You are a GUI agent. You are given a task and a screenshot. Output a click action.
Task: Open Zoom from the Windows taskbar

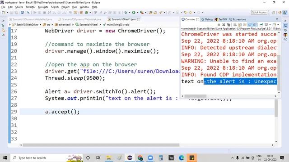point(150,158)
